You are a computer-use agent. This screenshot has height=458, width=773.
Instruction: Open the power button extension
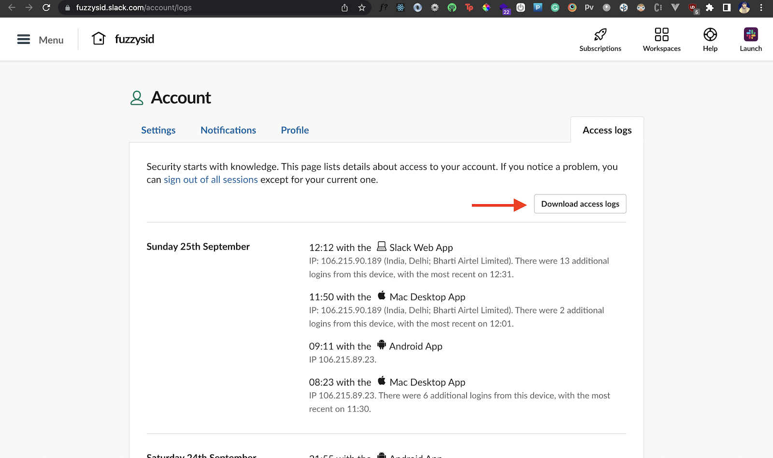521,8
